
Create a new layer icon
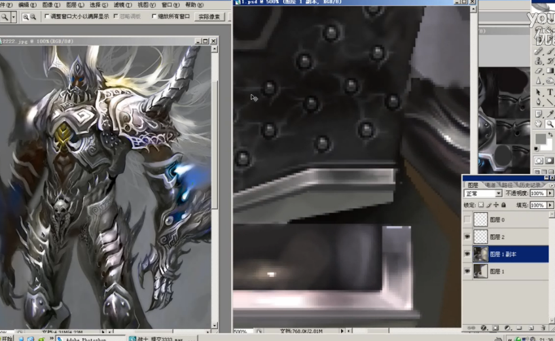(x=531, y=328)
